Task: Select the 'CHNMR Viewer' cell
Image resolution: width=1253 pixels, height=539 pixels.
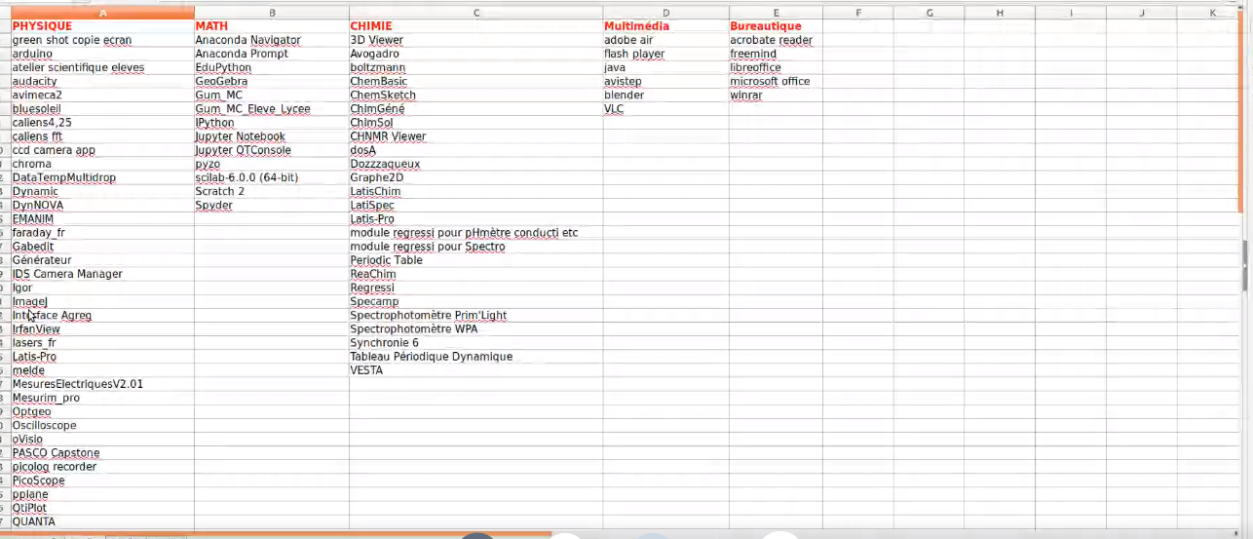Action: (475, 136)
